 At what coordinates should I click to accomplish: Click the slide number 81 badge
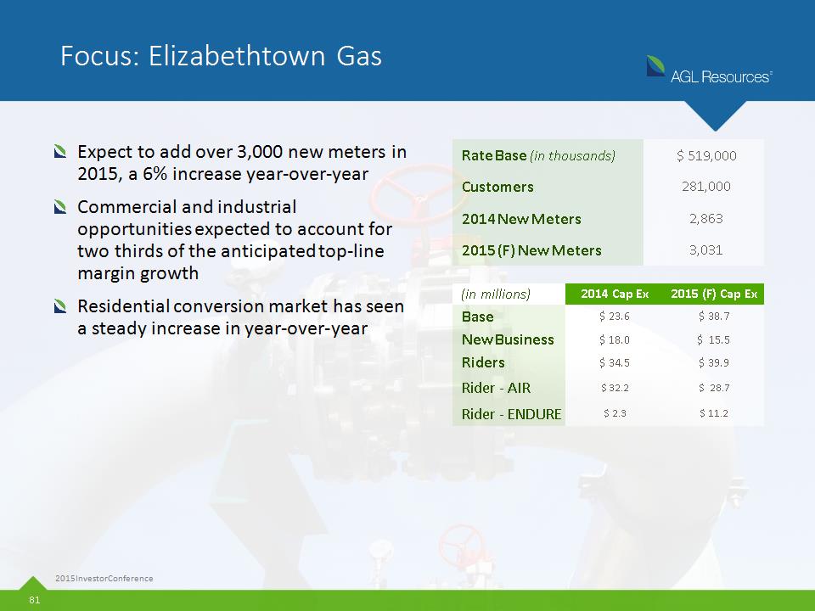[35, 601]
